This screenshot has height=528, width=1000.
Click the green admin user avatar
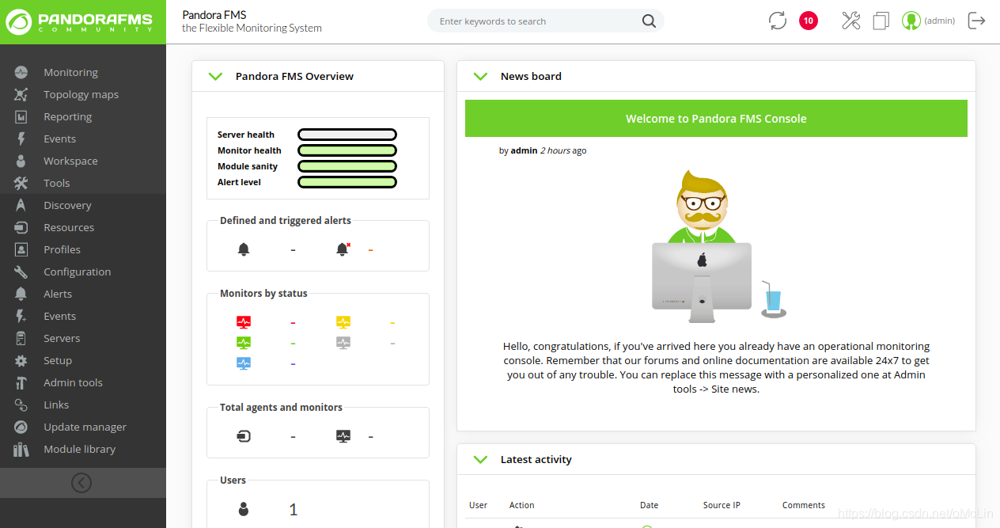[x=911, y=21]
